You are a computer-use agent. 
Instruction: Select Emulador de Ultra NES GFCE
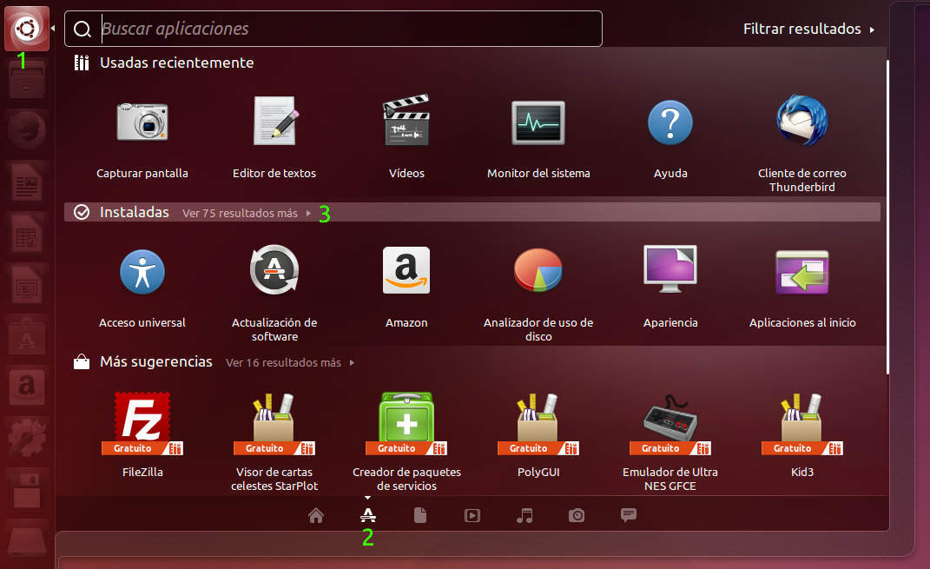point(670,423)
